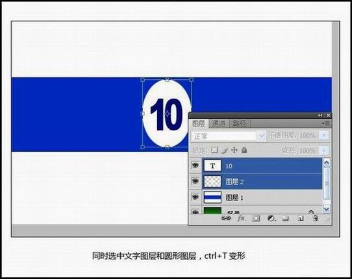Click the delete layer trash icon
352x279 pixels.
(x=316, y=218)
